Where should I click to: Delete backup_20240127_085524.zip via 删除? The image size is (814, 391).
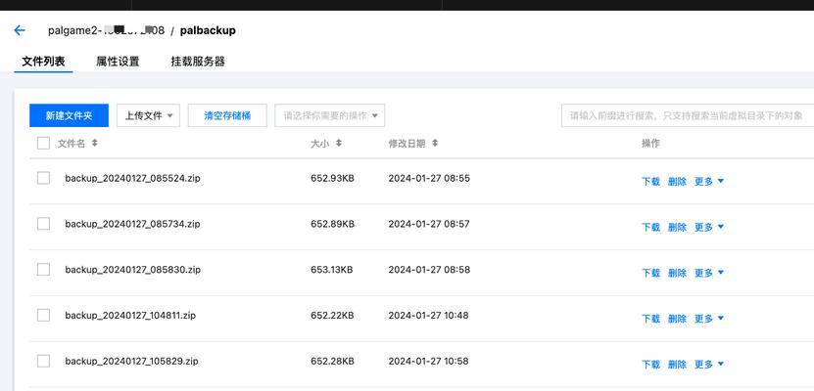pos(677,181)
